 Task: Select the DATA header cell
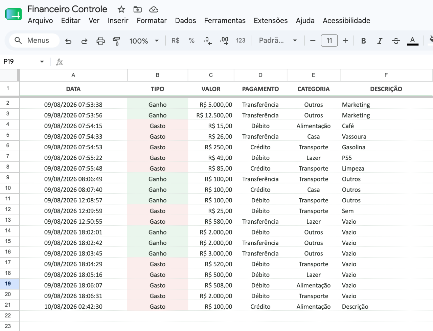click(73, 89)
